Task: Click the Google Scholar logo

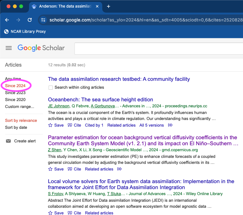Action: 41,48
